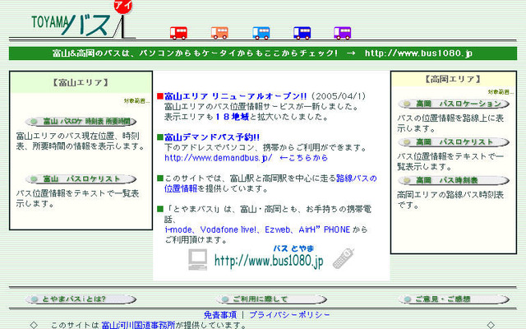Open とやまバスiとは? button

(x=81, y=299)
